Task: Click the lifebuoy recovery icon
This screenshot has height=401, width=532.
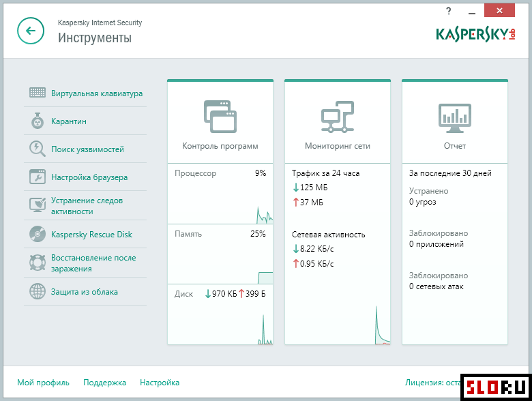Action: [x=38, y=263]
